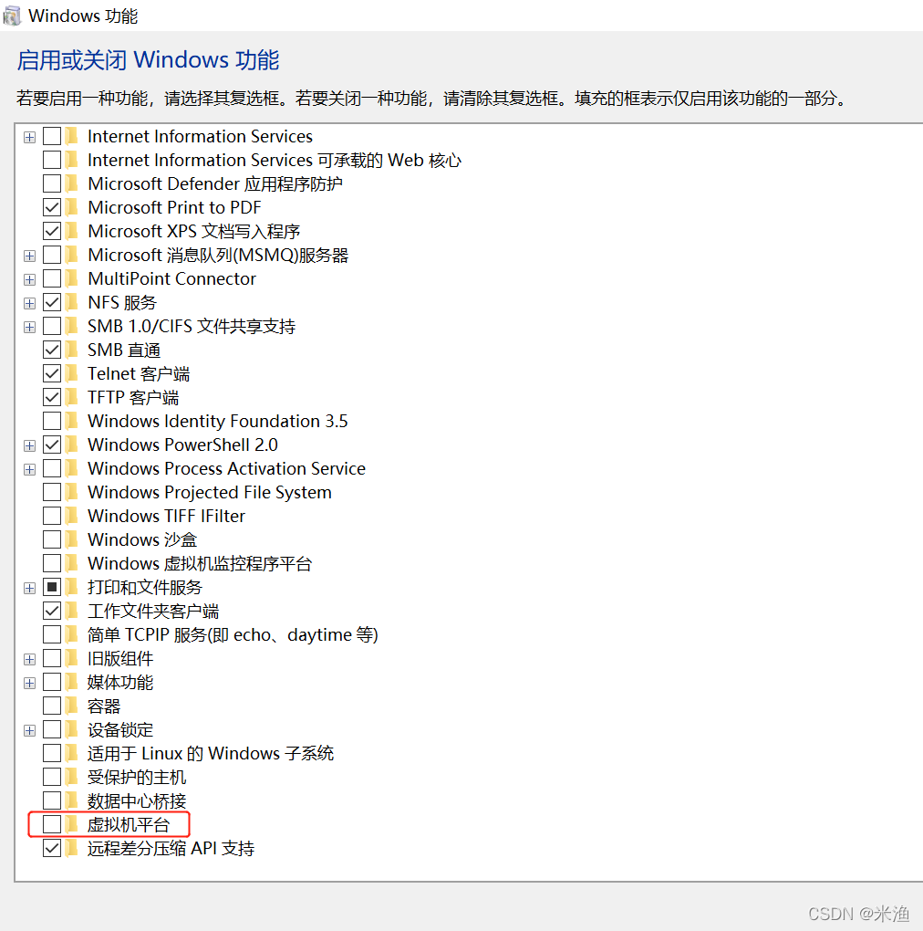Select 简单 TCPIP 服务 row text

click(x=233, y=634)
